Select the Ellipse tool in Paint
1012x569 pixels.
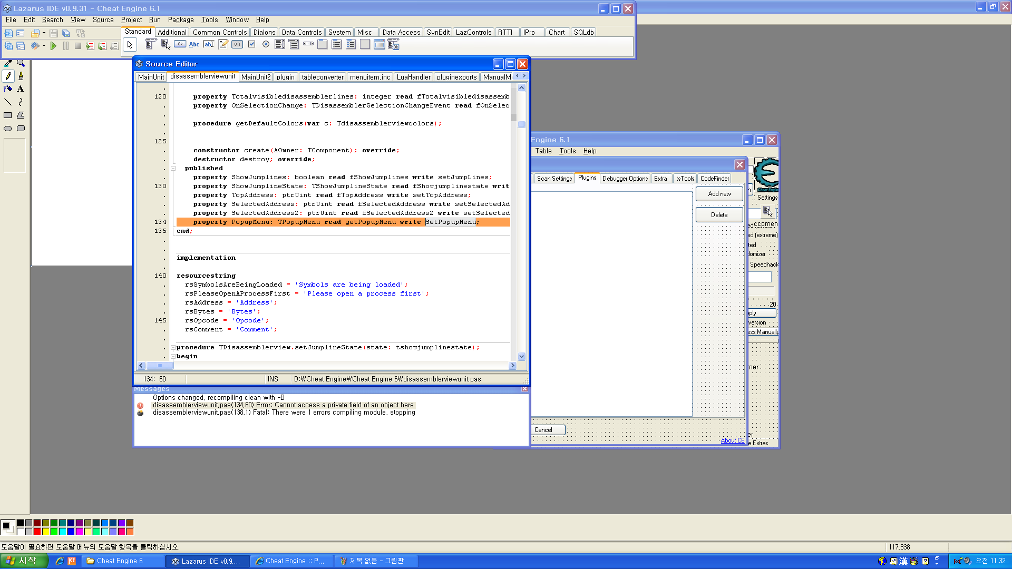8,129
